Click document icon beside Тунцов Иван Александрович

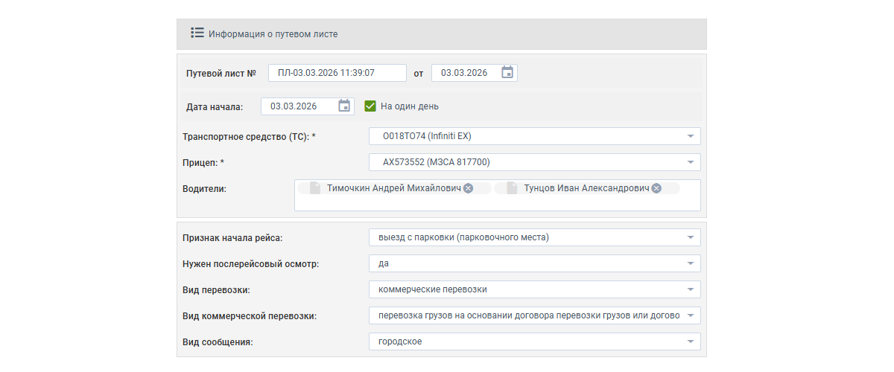tap(511, 189)
